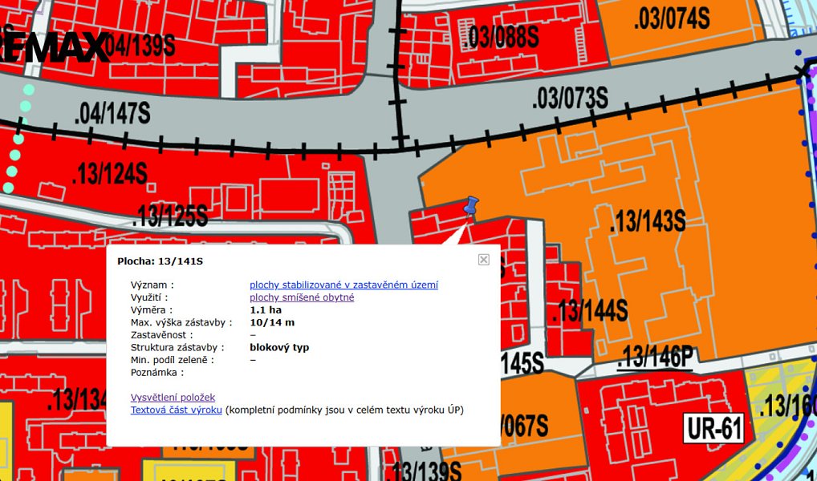Click the 'Min. podíl zeleně :' label
This screenshot has height=481, width=817.
click(x=173, y=360)
